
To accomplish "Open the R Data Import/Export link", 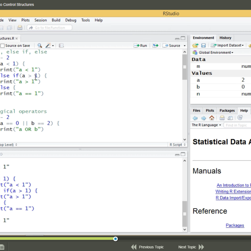I will click(x=233, y=198).
